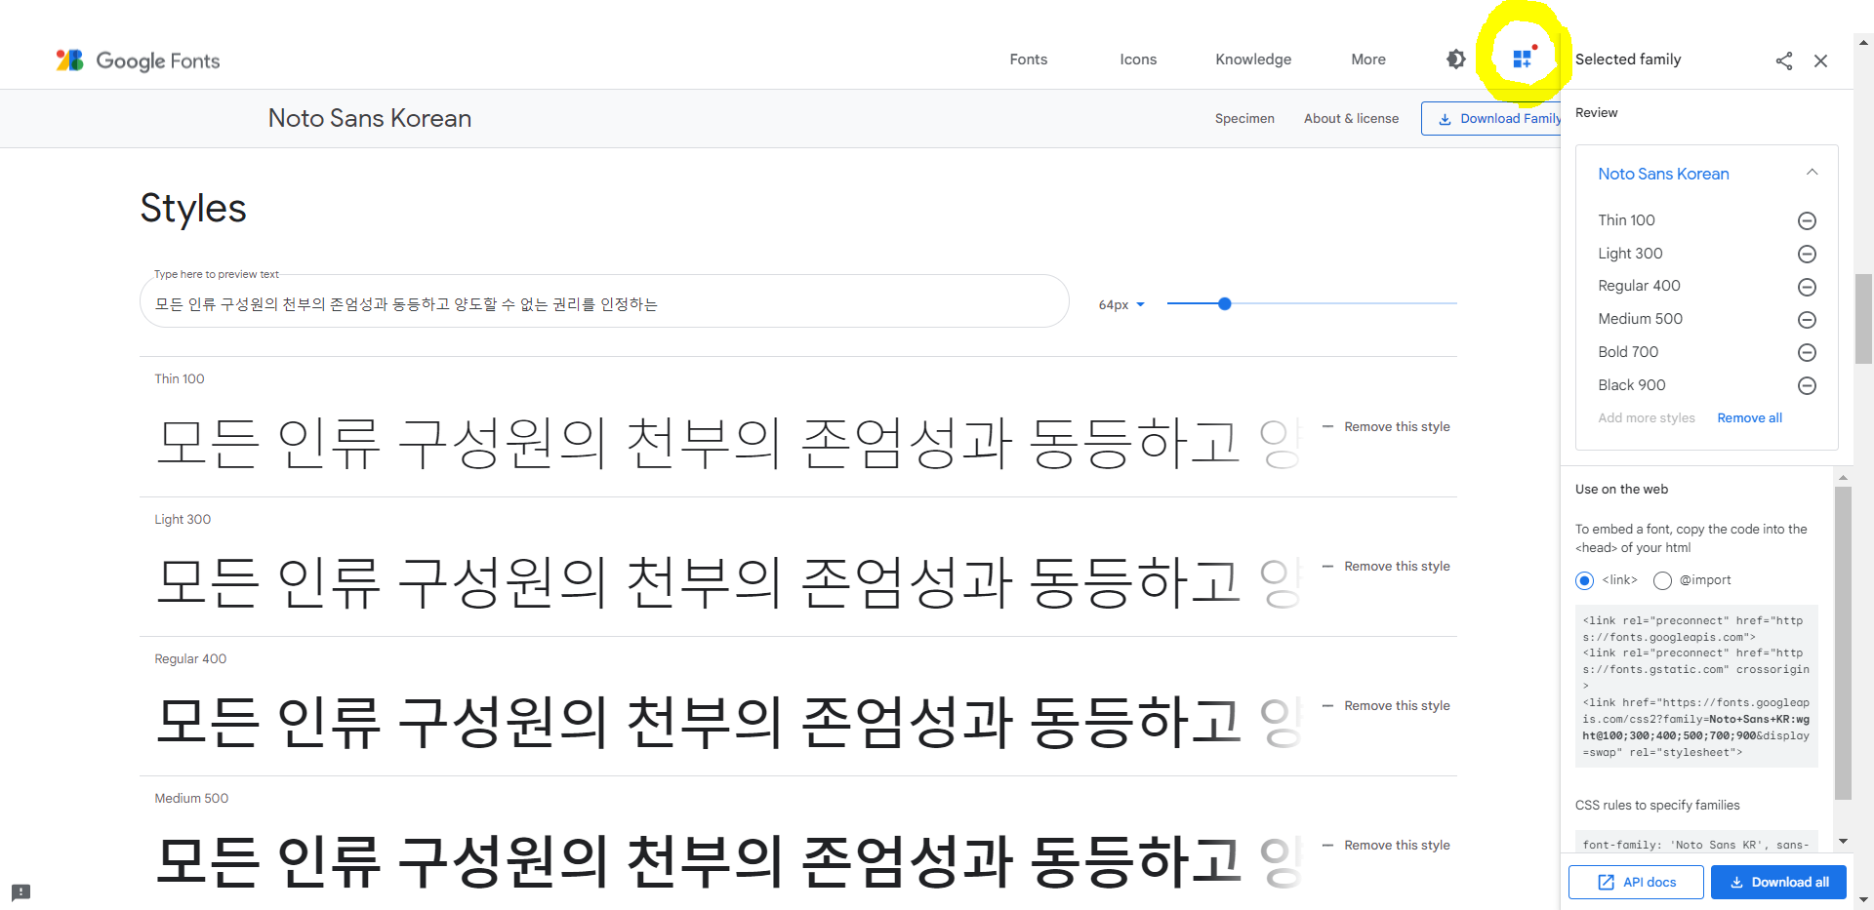Jump to About & license
The width and height of the screenshot is (1874, 910).
tap(1351, 118)
